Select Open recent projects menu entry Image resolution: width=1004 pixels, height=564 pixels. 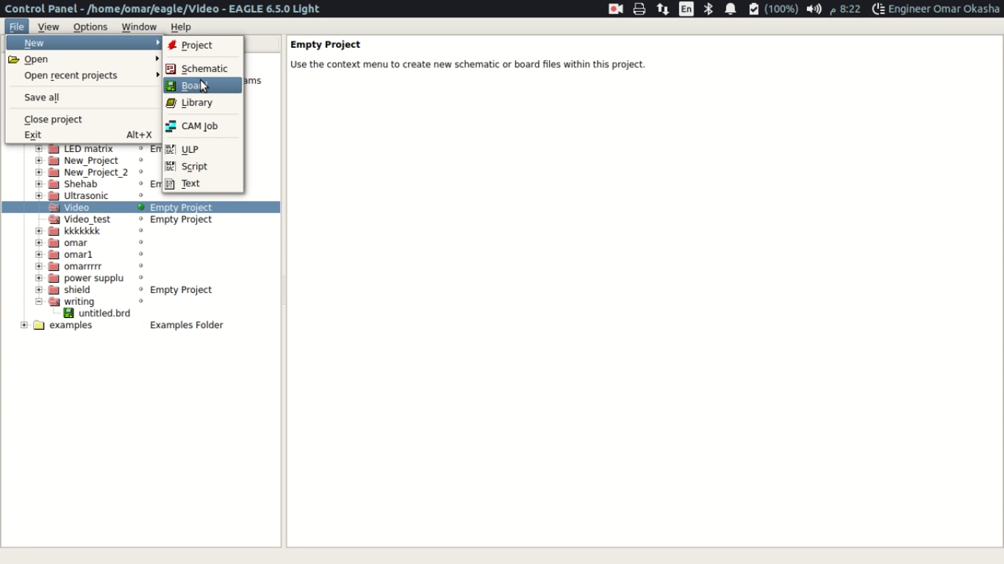[x=84, y=76]
